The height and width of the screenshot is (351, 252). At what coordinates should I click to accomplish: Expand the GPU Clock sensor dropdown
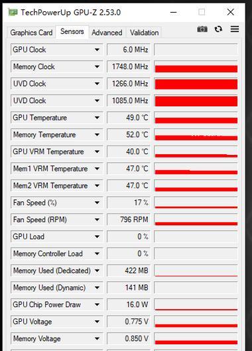pos(97,50)
